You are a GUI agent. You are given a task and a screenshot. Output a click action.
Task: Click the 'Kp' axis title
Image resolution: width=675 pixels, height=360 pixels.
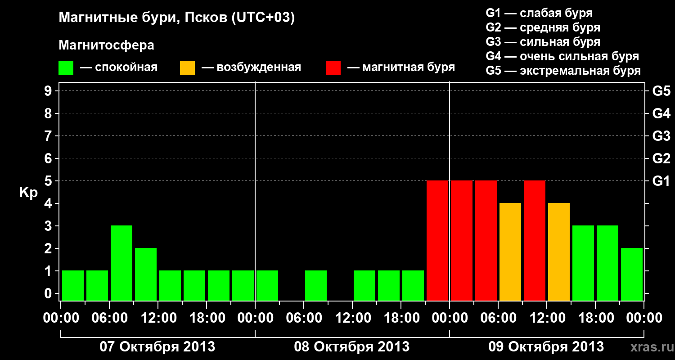(28, 192)
